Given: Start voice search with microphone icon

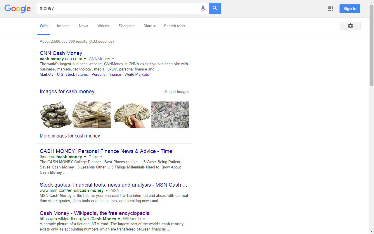Looking at the screenshot, I should click(203, 8).
